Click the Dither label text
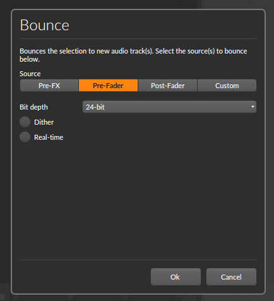The width and height of the screenshot is (274, 301). click(44, 122)
